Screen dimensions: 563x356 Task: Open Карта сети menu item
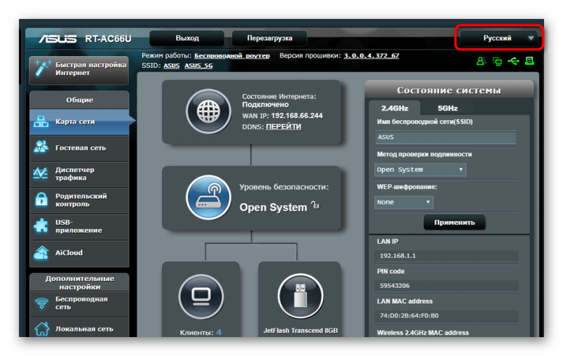click(x=80, y=122)
